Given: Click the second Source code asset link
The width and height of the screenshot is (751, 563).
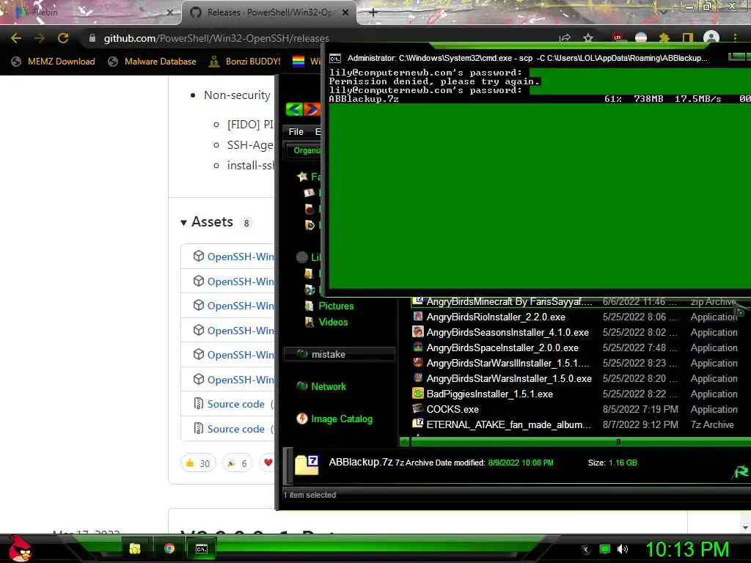Looking at the screenshot, I should pyautogui.click(x=235, y=429).
